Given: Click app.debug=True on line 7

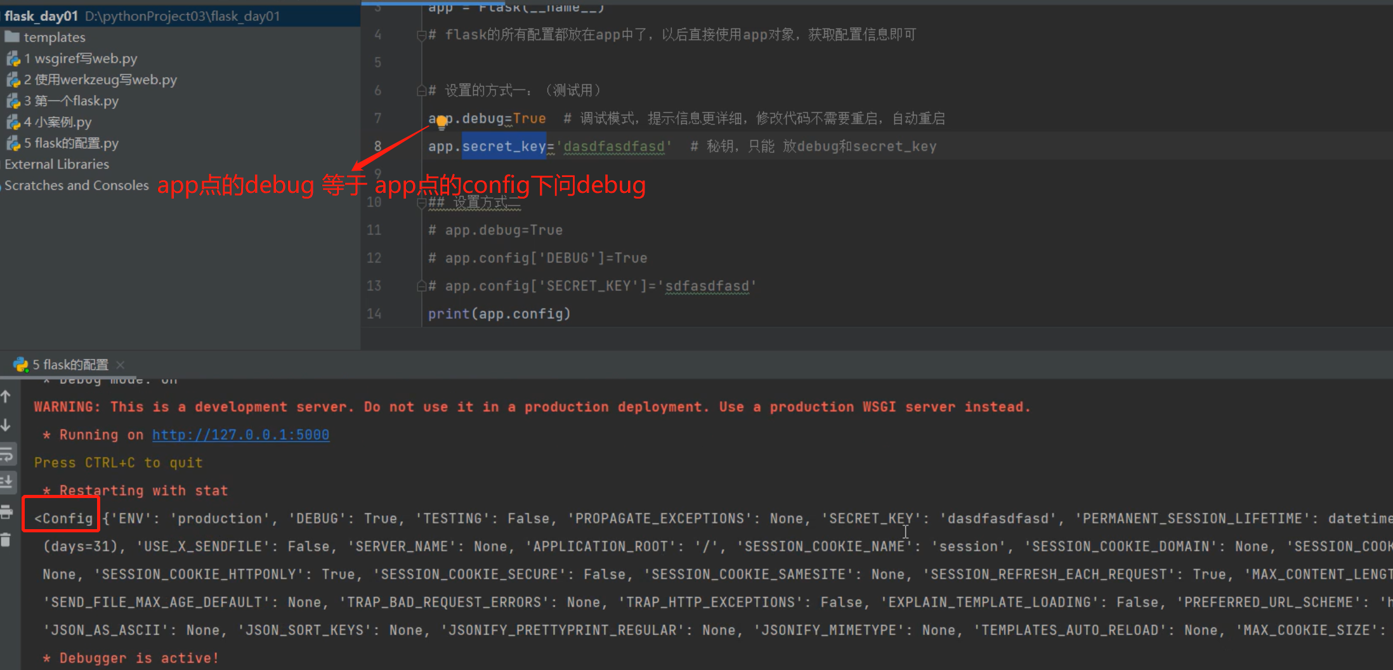Looking at the screenshot, I should click(x=487, y=119).
